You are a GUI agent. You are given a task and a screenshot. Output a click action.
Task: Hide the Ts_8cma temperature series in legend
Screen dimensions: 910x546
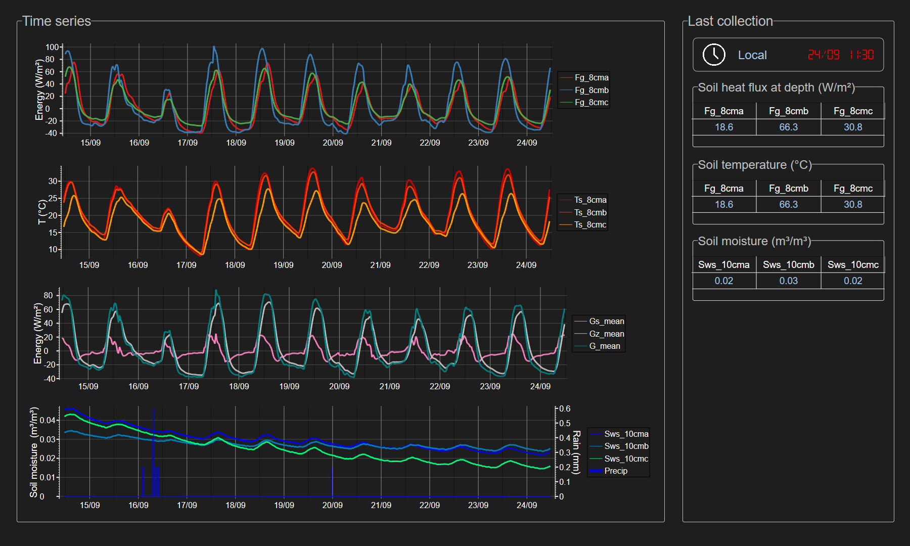pos(590,200)
